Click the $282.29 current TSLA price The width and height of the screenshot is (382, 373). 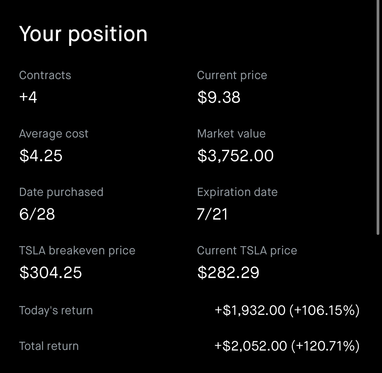228,272
